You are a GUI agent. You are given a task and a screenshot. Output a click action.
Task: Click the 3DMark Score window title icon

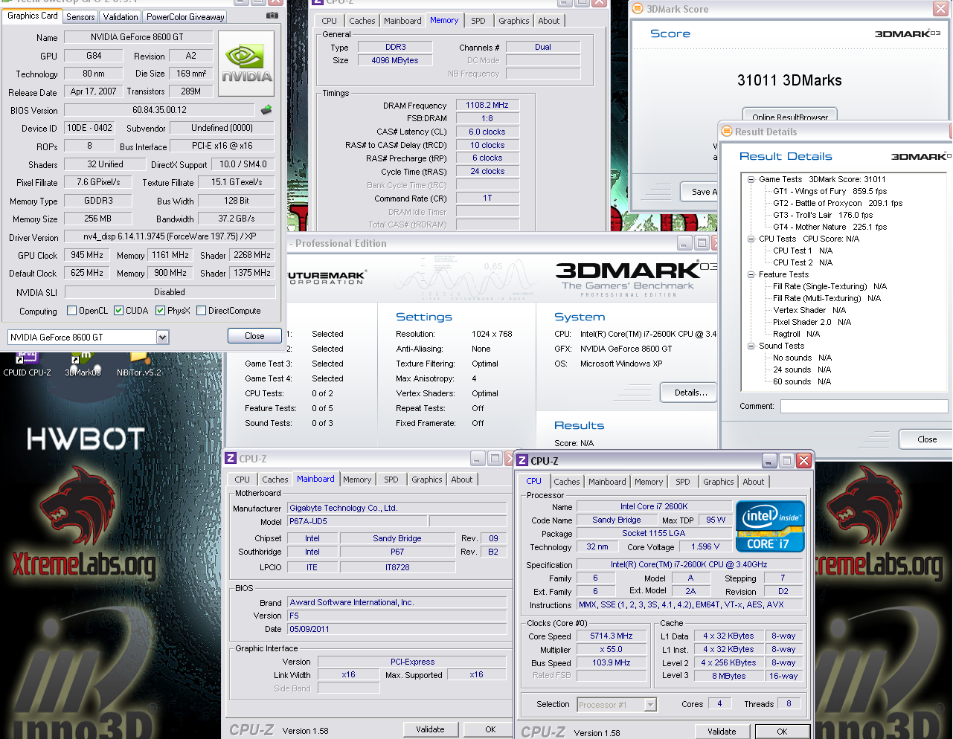pyautogui.click(x=638, y=9)
